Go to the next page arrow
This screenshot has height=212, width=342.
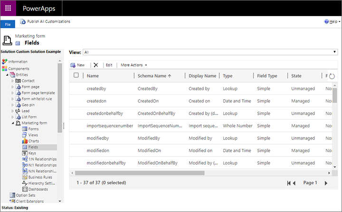click(x=326, y=183)
